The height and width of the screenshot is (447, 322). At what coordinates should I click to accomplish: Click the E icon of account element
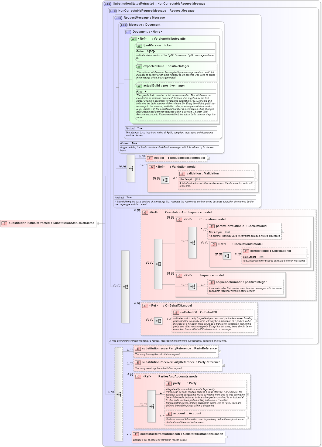pos(169,414)
